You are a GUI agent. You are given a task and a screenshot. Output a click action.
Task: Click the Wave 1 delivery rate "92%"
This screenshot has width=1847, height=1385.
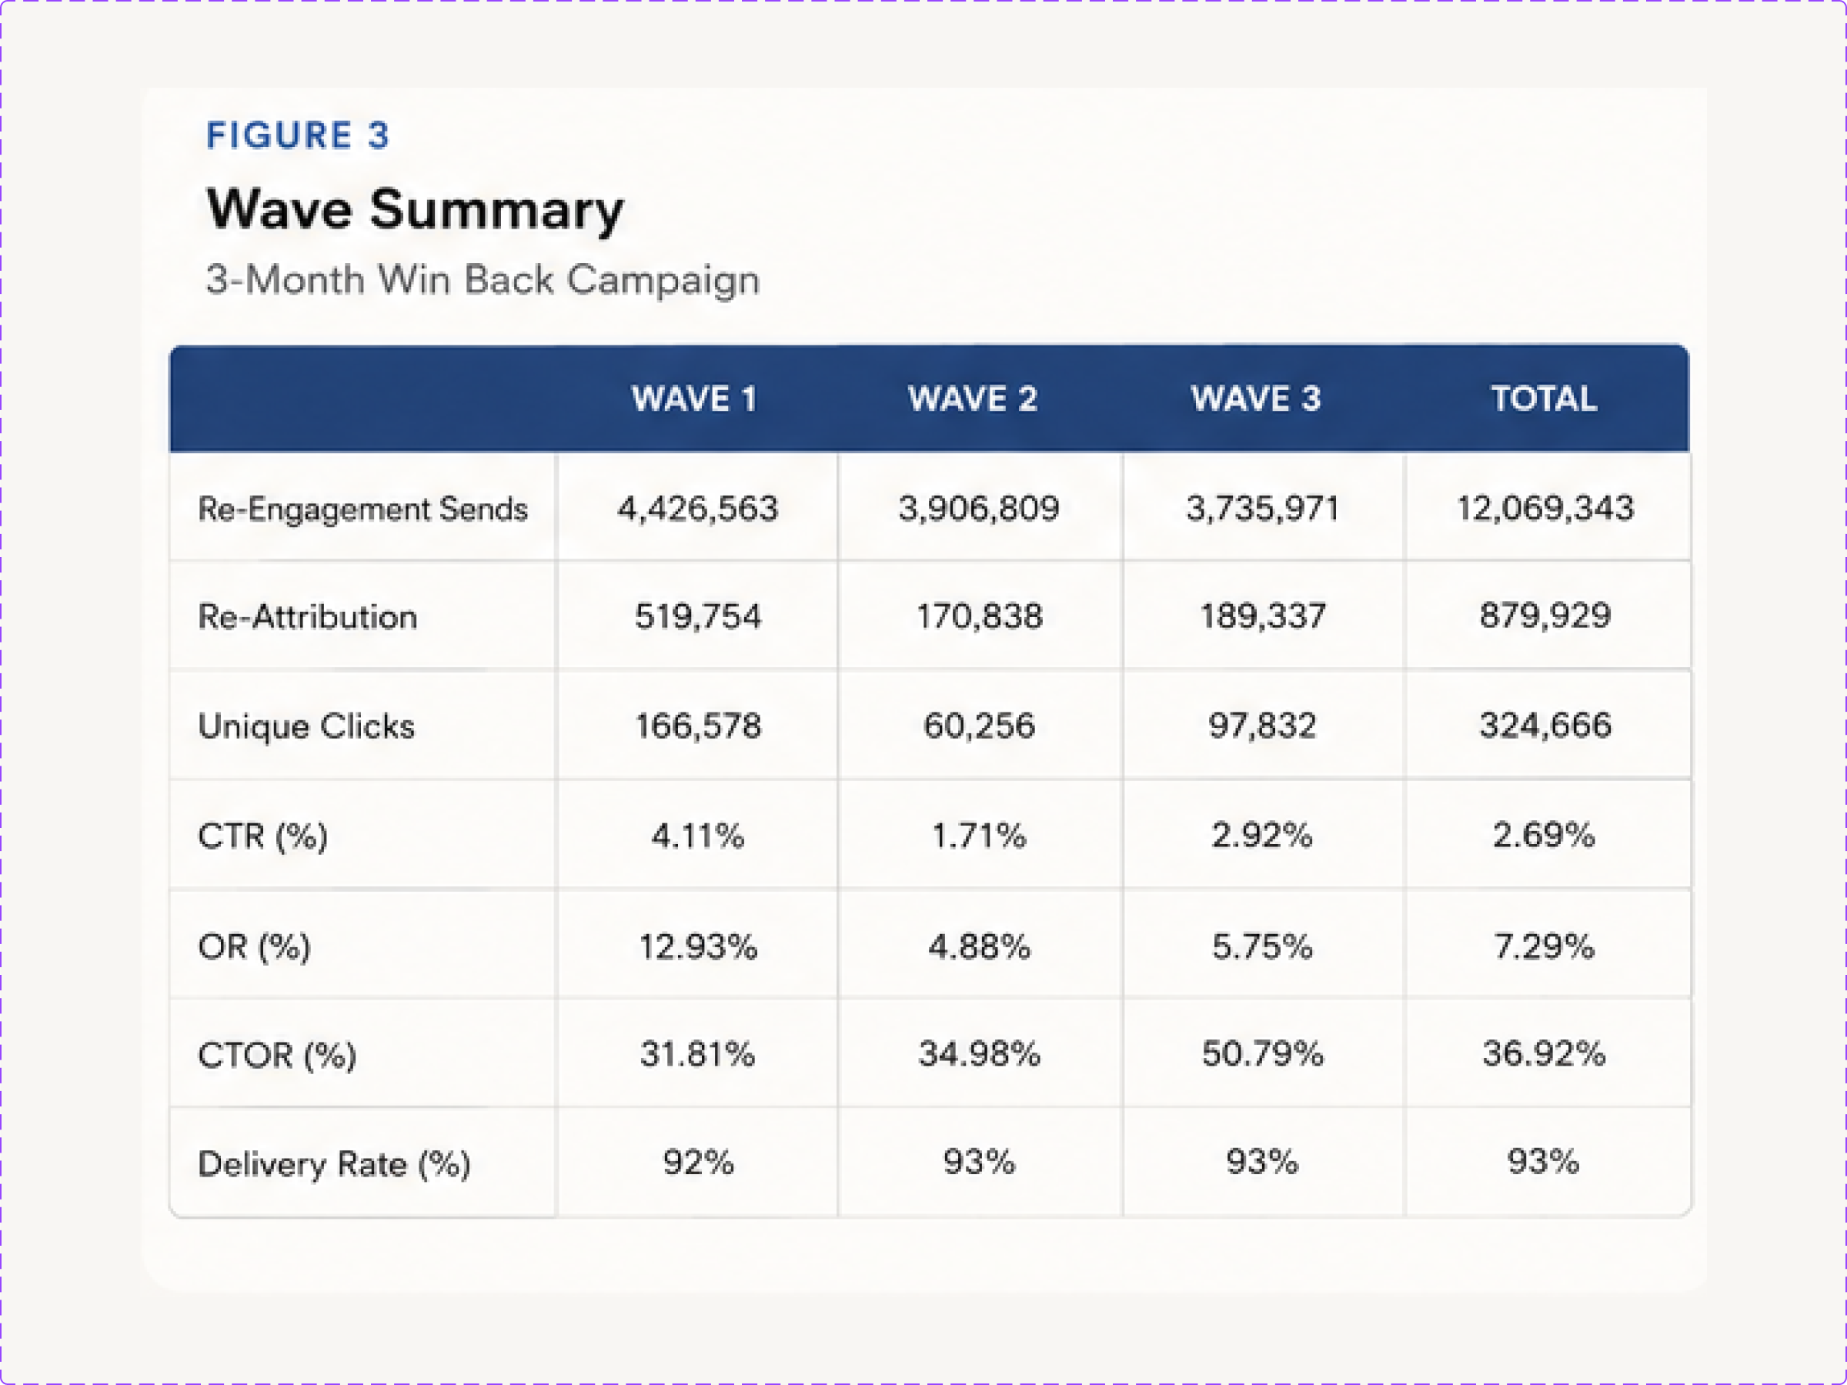pyautogui.click(x=698, y=1162)
